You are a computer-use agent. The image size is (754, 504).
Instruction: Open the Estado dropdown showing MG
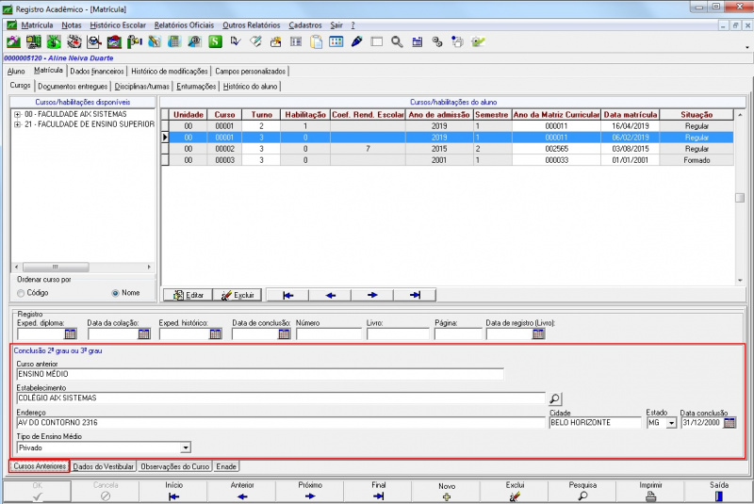pyautogui.click(x=670, y=423)
